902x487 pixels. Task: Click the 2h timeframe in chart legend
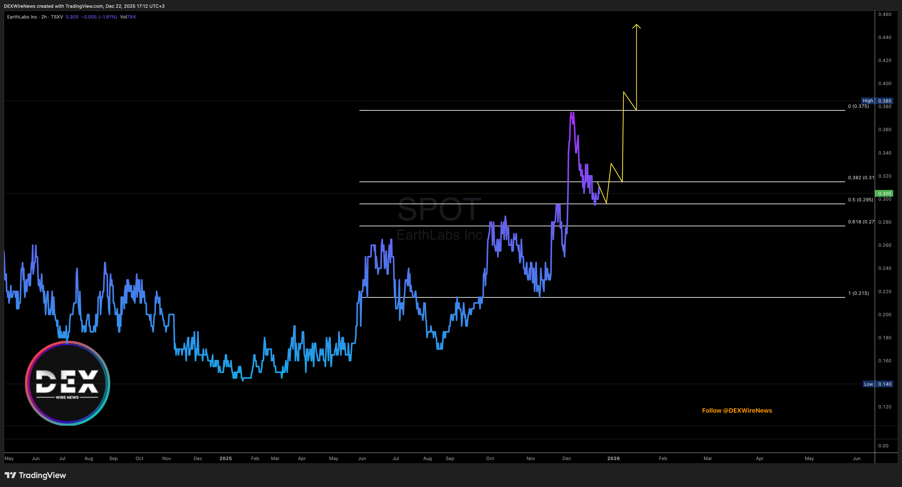click(x=44, y=17)
